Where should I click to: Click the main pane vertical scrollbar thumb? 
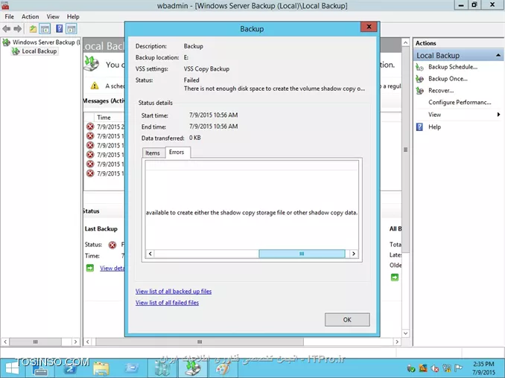[x=405, y=150]
